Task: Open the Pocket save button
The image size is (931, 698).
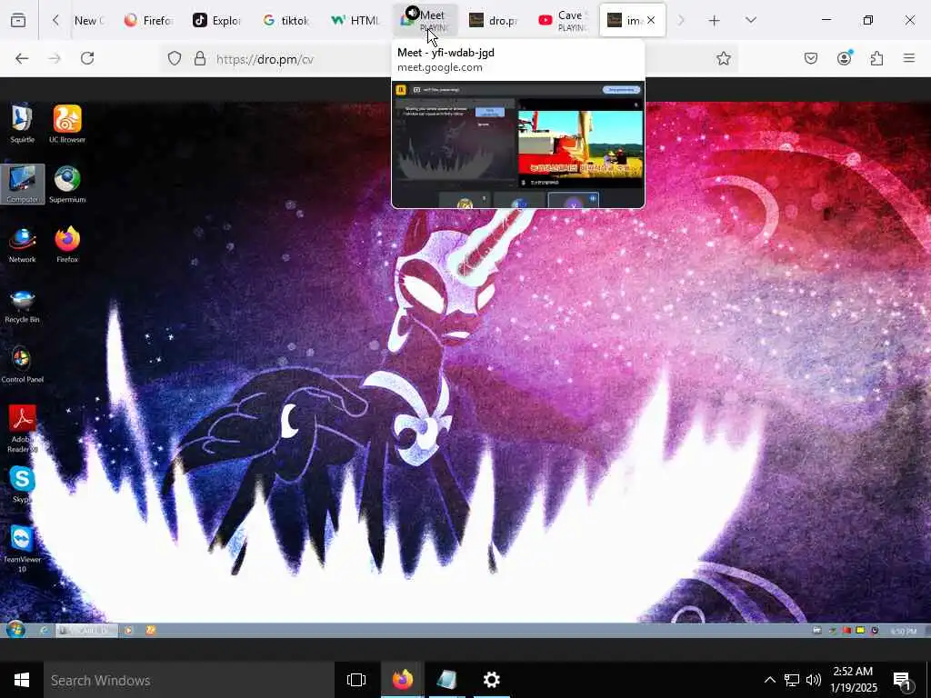Action: 811,58
